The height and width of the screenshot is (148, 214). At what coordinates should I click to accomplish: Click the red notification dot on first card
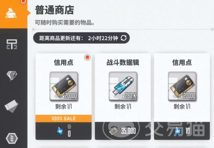[x=88, y=57]
